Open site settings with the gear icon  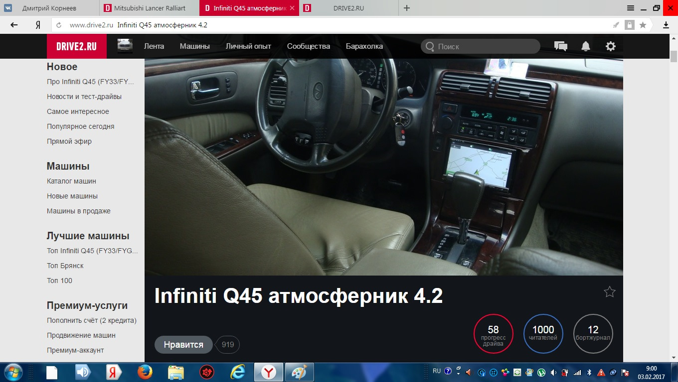tap(610, 46)
